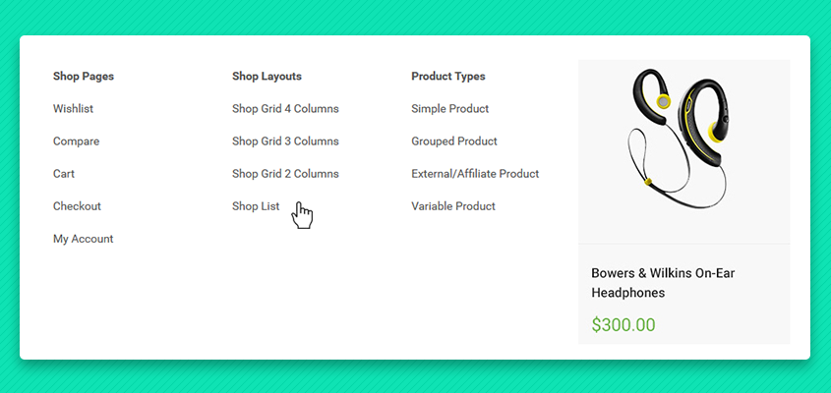Open the Cart link
The image size is (831, 393).
(x=64, y=174)
